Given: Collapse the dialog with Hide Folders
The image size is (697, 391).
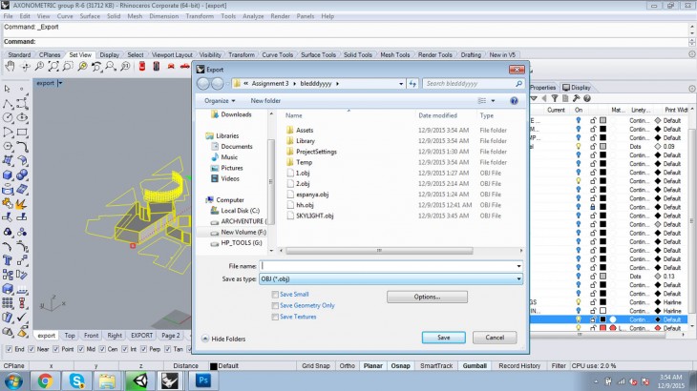Looking at the screenshot, I should pyautogui.click(x=225, y=339).
